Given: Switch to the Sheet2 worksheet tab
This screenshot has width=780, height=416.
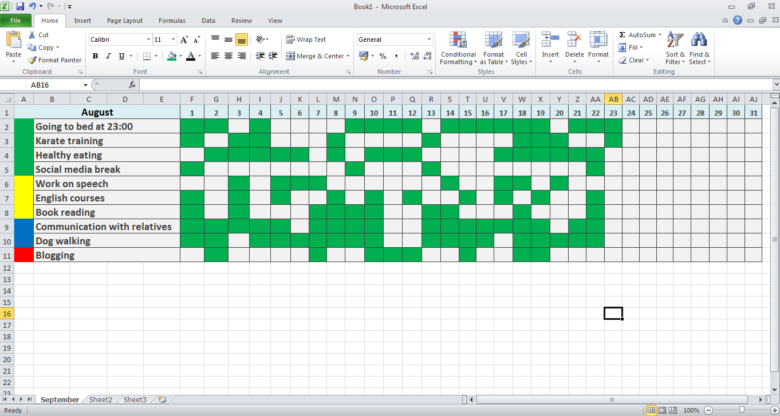Looking at the screenshot, I should tap(101, 400).
